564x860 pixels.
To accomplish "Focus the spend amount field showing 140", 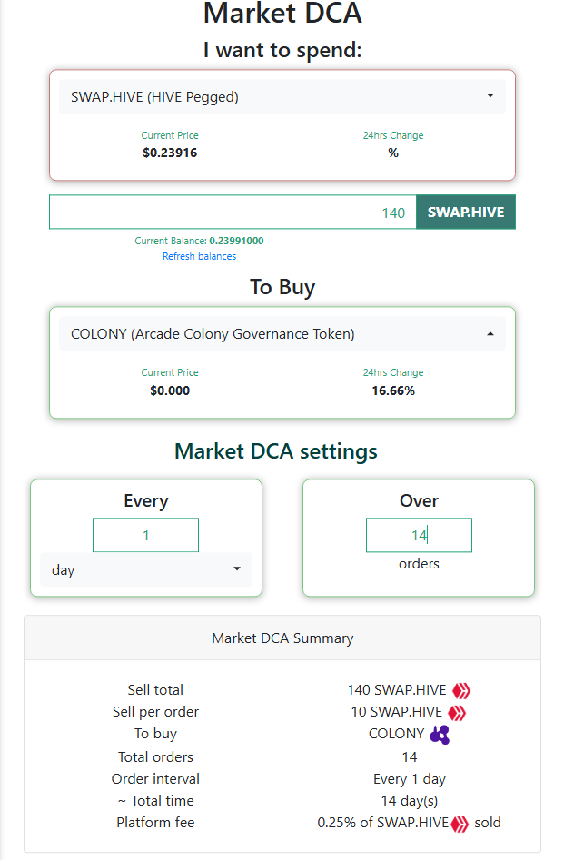I will [233, 213].
